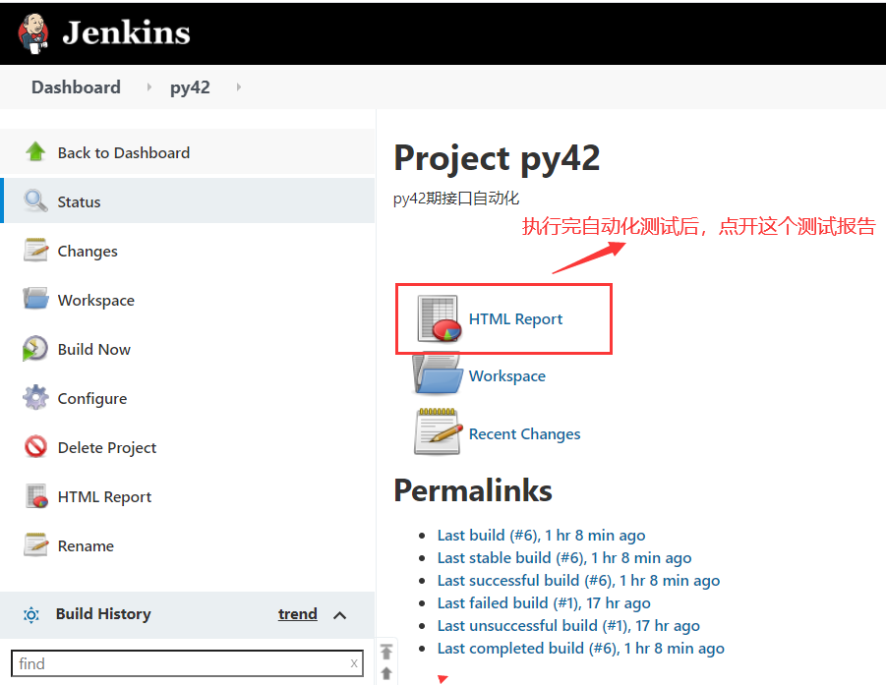
Task: Click the large Workspace folder icon
Action: (x=438, y=372)
